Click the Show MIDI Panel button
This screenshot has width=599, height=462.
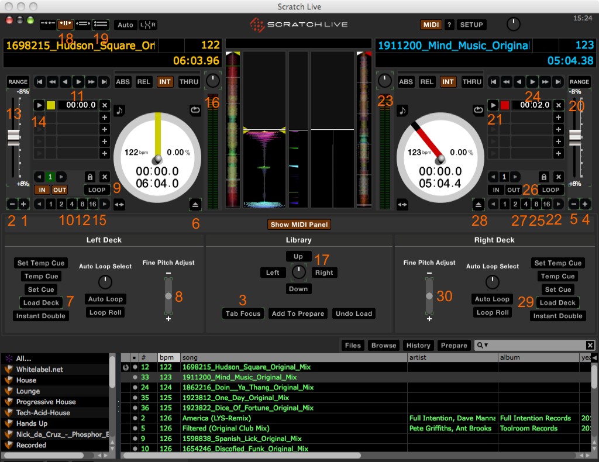pos(299,225)
